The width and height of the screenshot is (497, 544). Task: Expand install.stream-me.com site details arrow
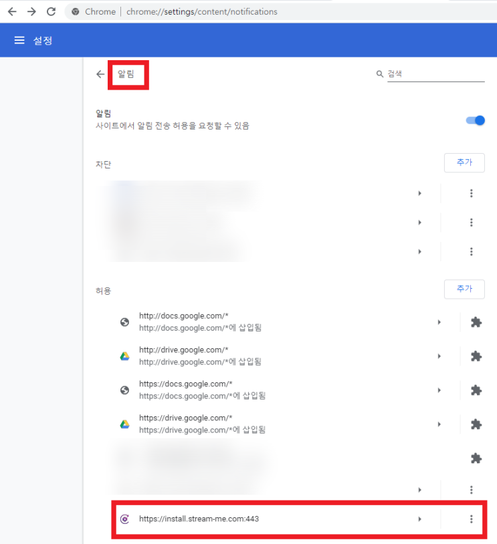(x=419, y=519)
